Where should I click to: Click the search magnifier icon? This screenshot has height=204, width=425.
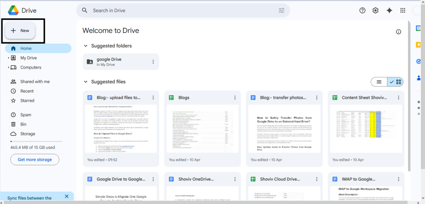click(x=85, y=10)
